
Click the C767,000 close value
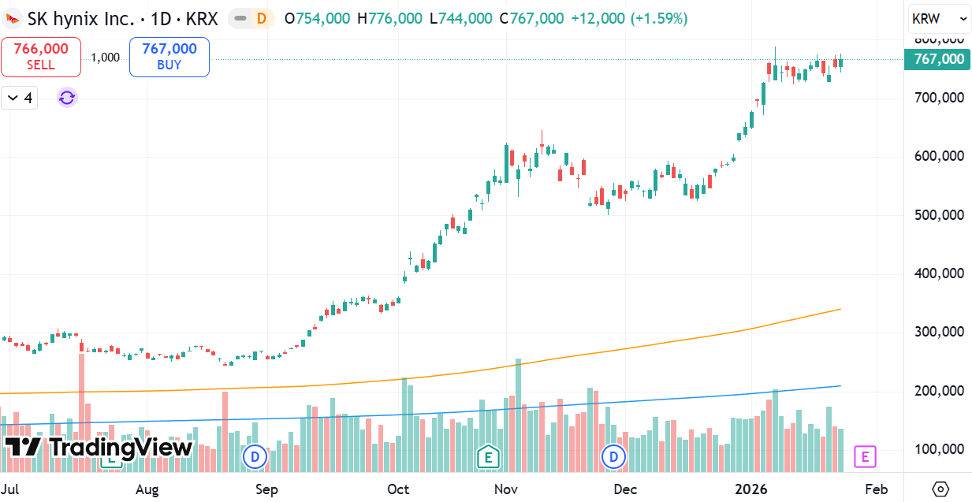click(532, 18)
